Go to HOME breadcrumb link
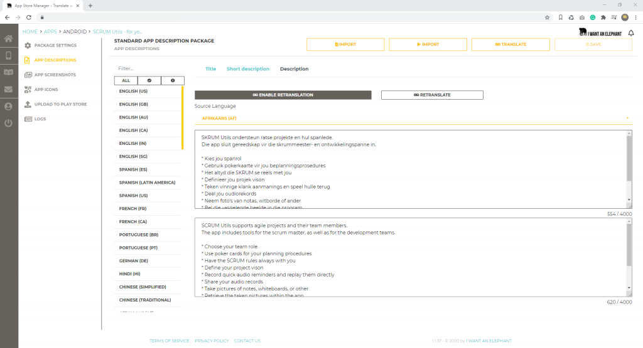This screenshot has width=643, height=348. click(30, 31)
